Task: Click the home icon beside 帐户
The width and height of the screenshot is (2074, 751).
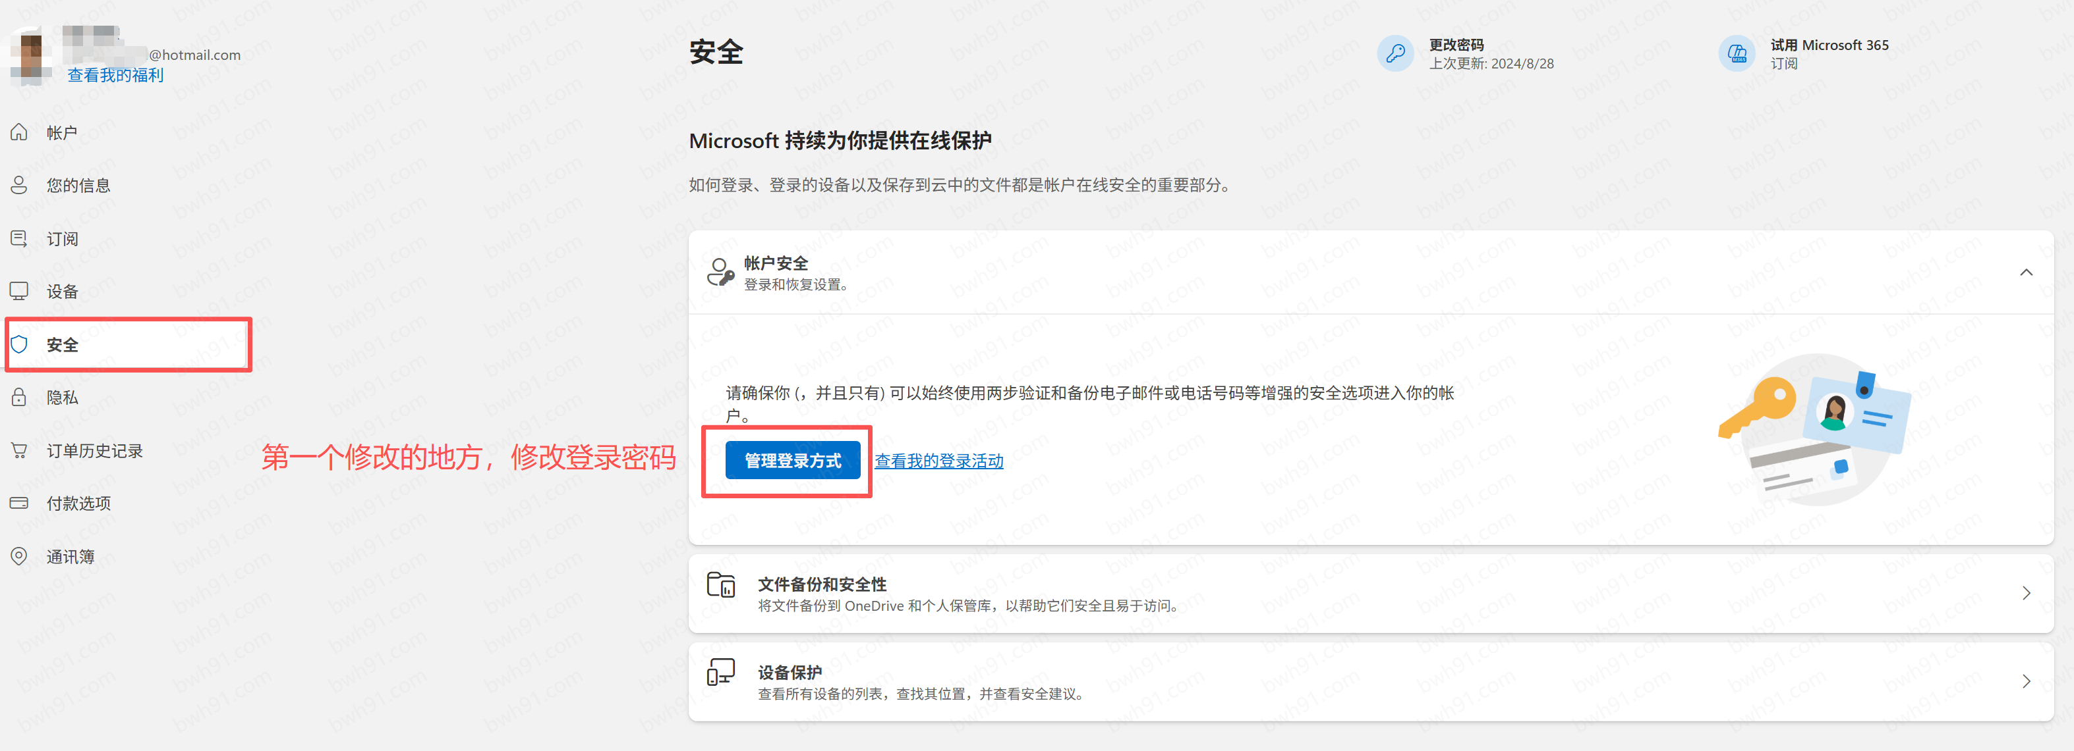Action: 18,132
